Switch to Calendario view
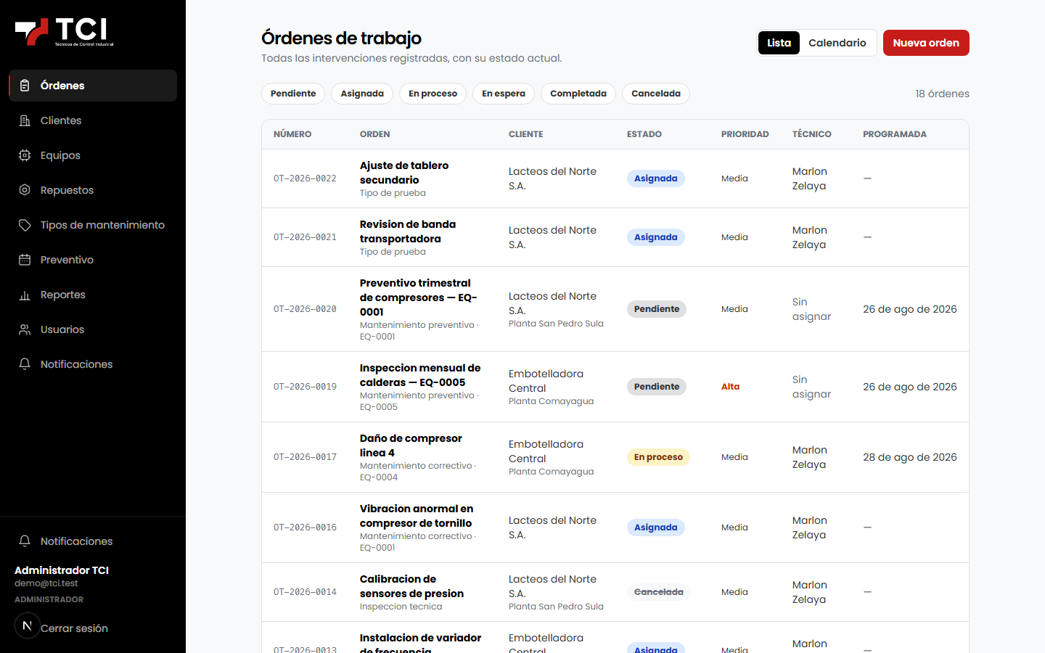 pyautogui.click(x=837, y=43)
